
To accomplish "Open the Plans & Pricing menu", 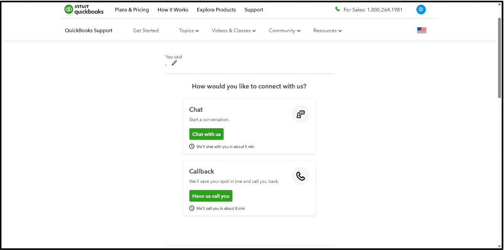I will (132, 10).
